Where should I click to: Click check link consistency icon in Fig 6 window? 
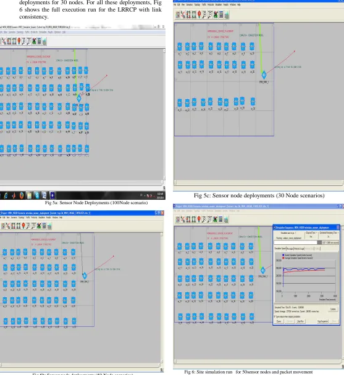(x=183, y=219)
